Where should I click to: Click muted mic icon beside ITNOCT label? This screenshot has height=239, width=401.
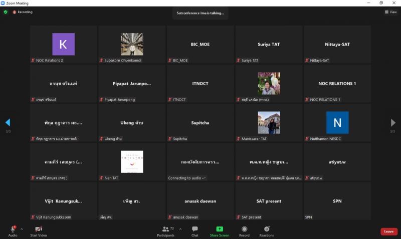170,99
